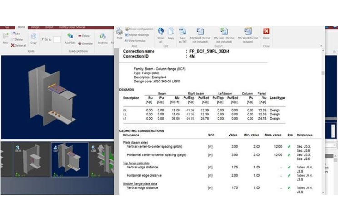
Task: Click c1 Mu value 36.00
Action: click(x=176, y=119)
